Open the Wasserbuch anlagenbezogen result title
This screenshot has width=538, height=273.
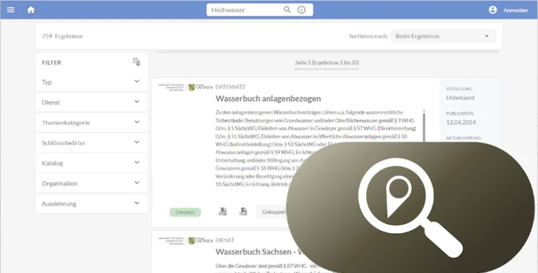268,99
